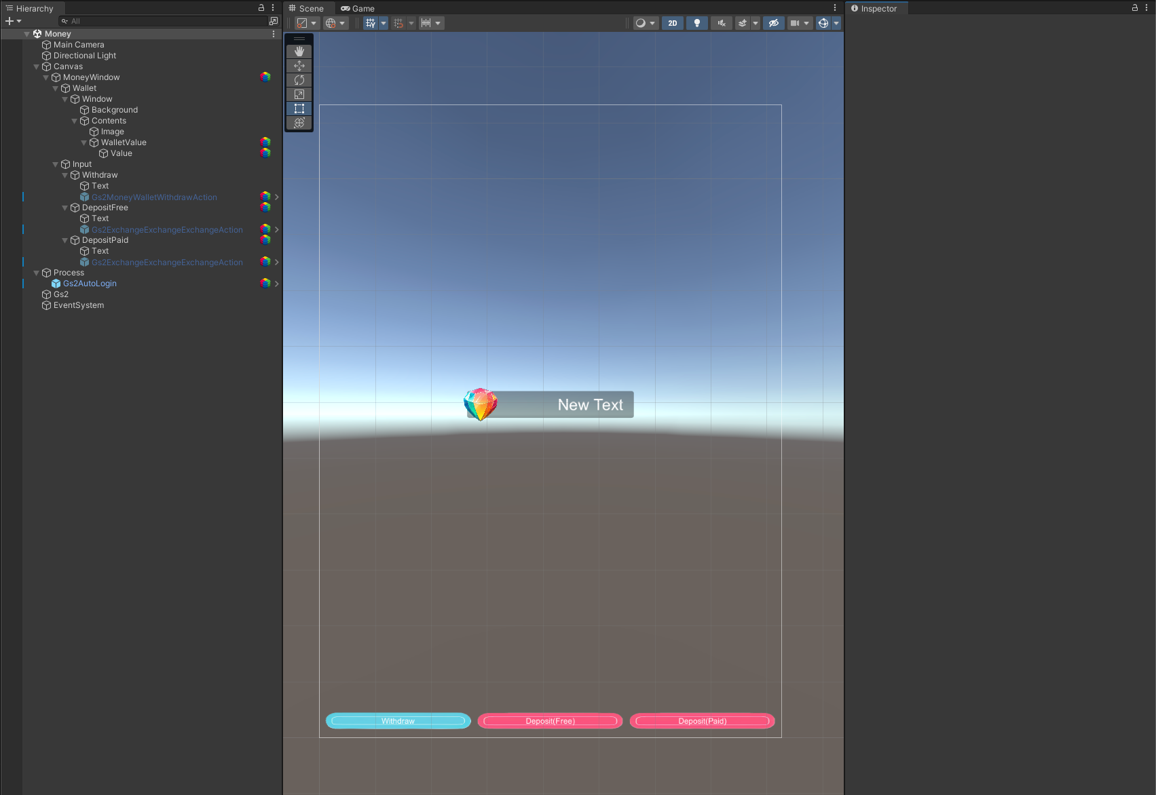Click the gem image in scene

481,404
